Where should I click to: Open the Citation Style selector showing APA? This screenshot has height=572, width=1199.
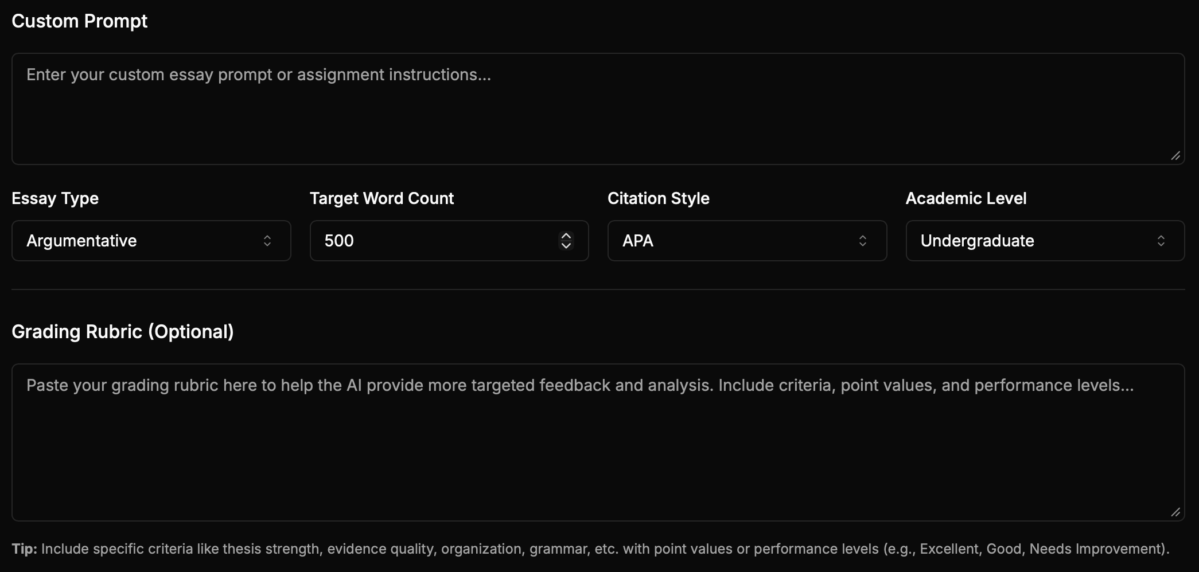tap(746, 241)
